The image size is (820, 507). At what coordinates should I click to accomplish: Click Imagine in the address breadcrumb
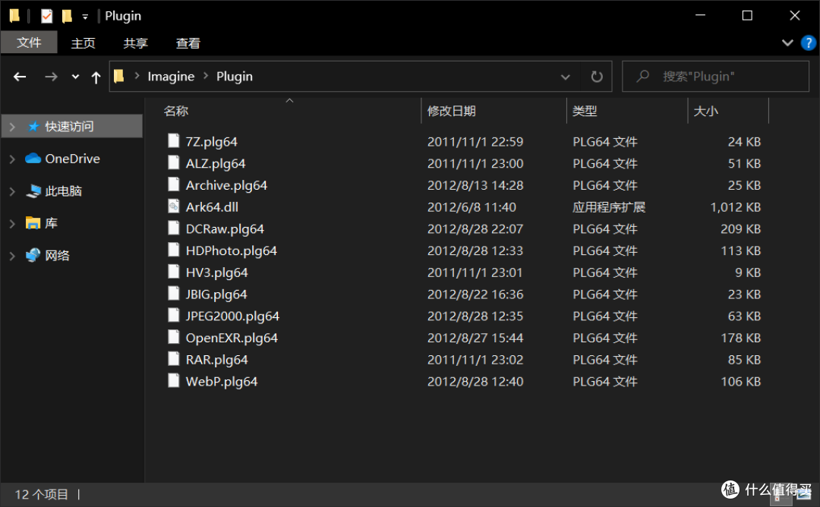[171, 77]
